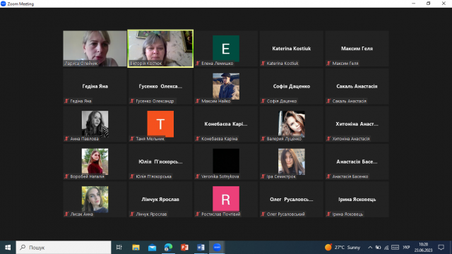
Task: Select green E avatar of Елена Лемешко
Action: pyautogui.click(x=226, y=49)
